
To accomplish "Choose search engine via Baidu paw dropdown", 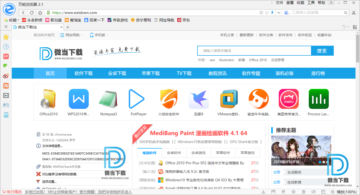I will click(286, 12).
